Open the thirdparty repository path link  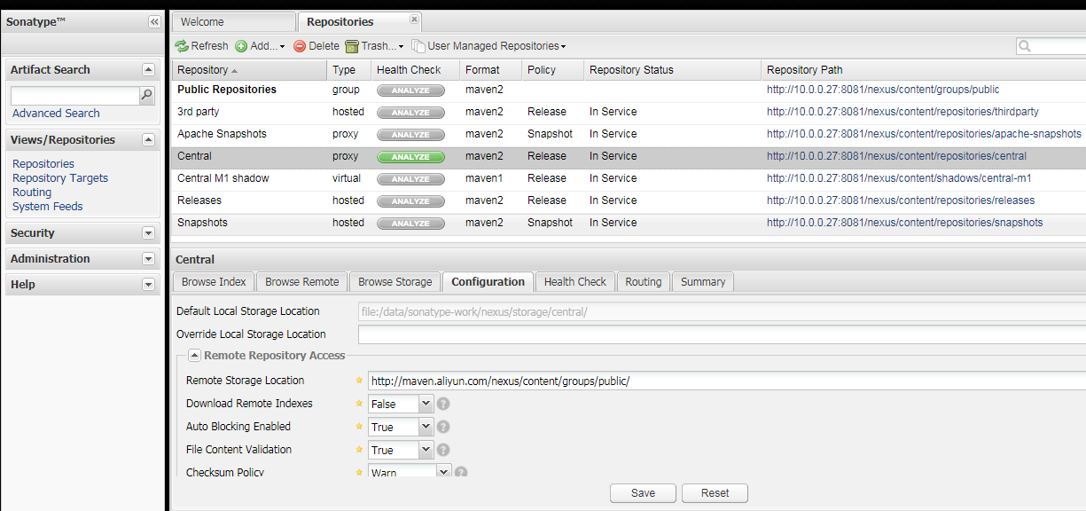point(902,112)
